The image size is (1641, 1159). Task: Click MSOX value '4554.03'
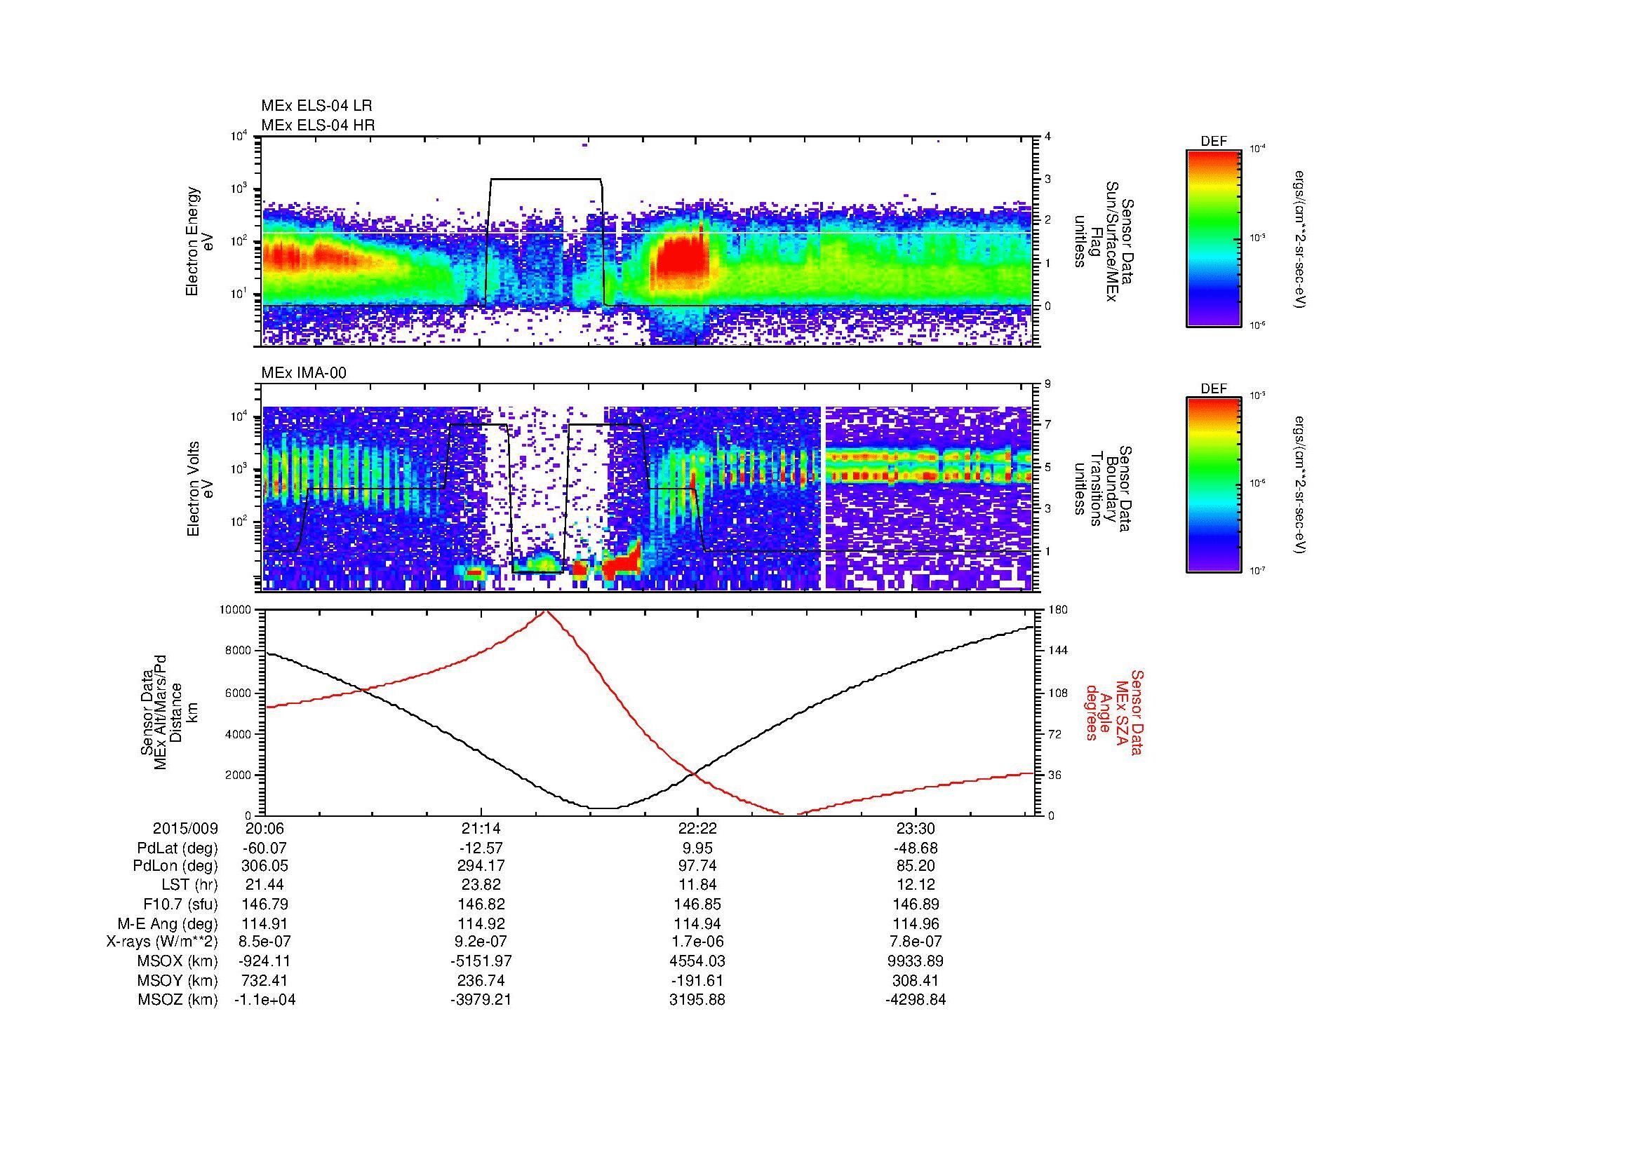[697, 961]
